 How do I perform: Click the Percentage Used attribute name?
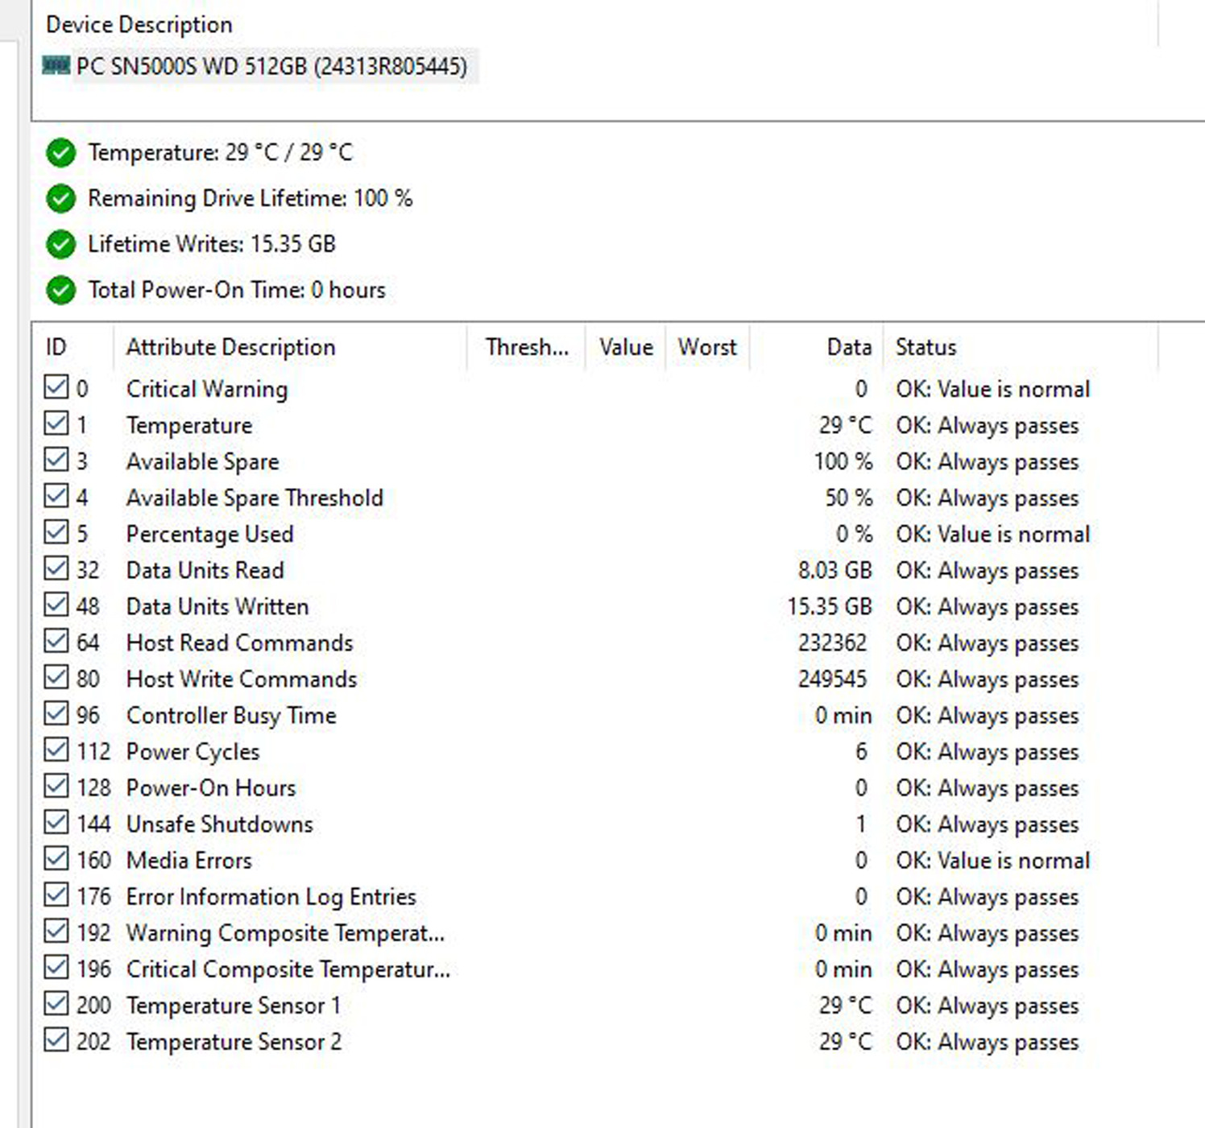coord(209,535)
